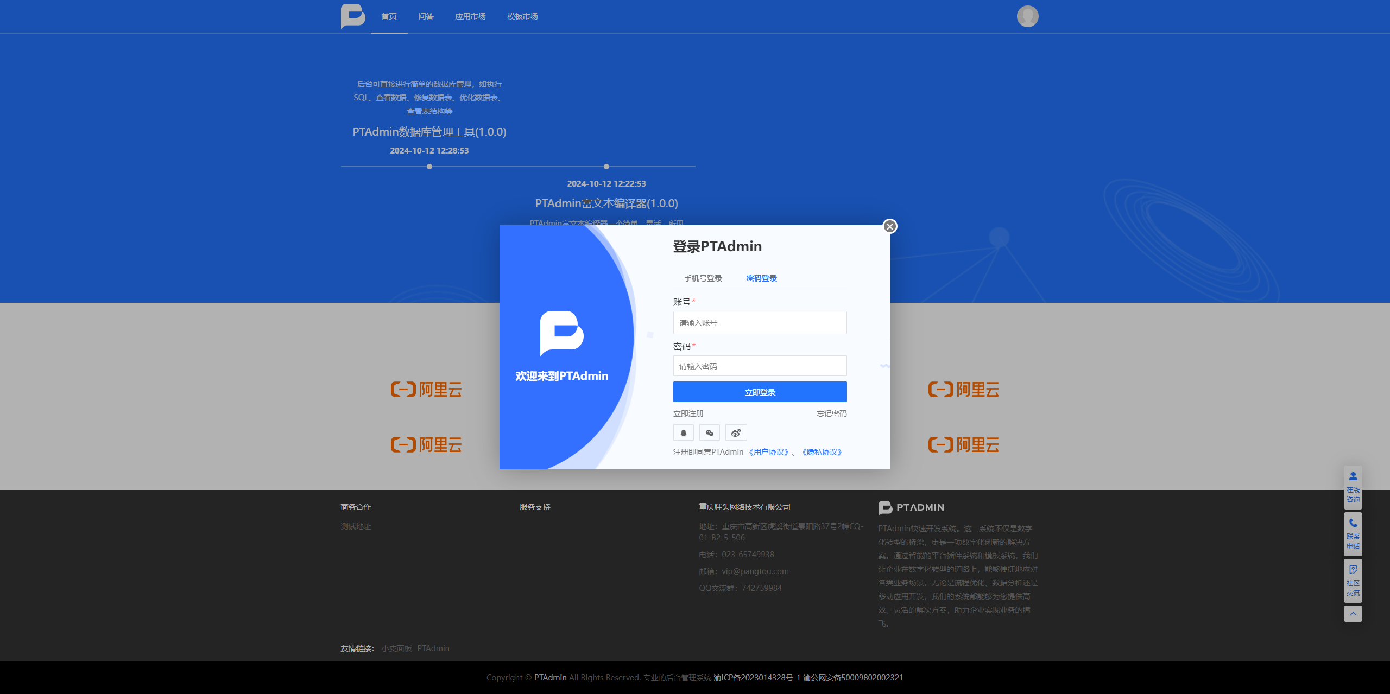Focus the 账号 input field
The height and width of the screenshot is (694, 1390).
point(760,322)
